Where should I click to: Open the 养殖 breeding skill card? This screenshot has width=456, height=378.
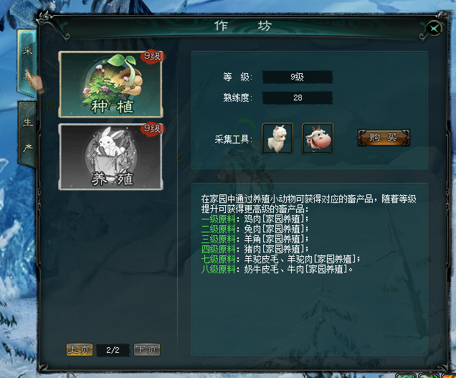(x=111, y=157)
